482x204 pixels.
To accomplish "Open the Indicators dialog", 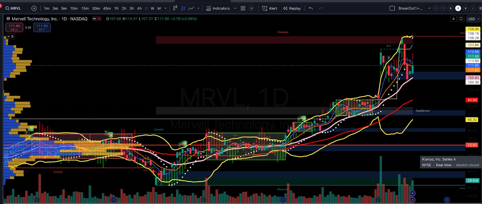I will click(x=218, y=8).
